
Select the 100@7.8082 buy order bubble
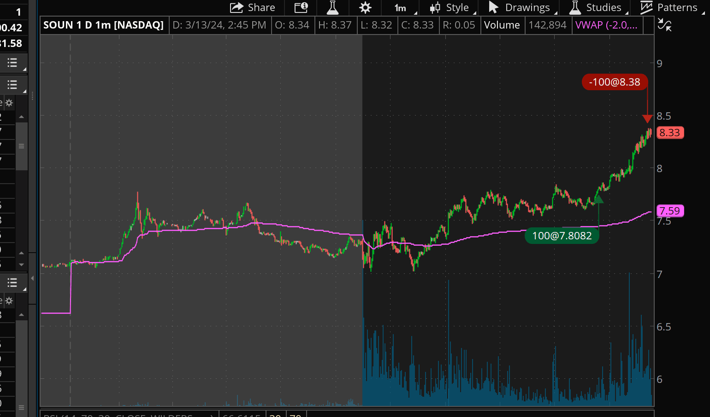tap(562, 236)
